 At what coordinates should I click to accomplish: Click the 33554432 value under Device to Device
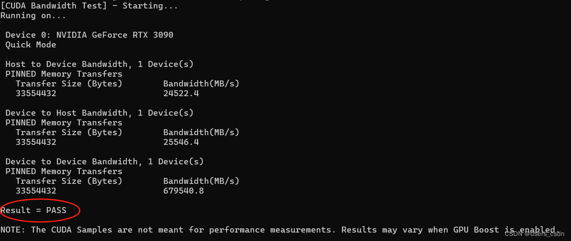[x=36, y=191]
